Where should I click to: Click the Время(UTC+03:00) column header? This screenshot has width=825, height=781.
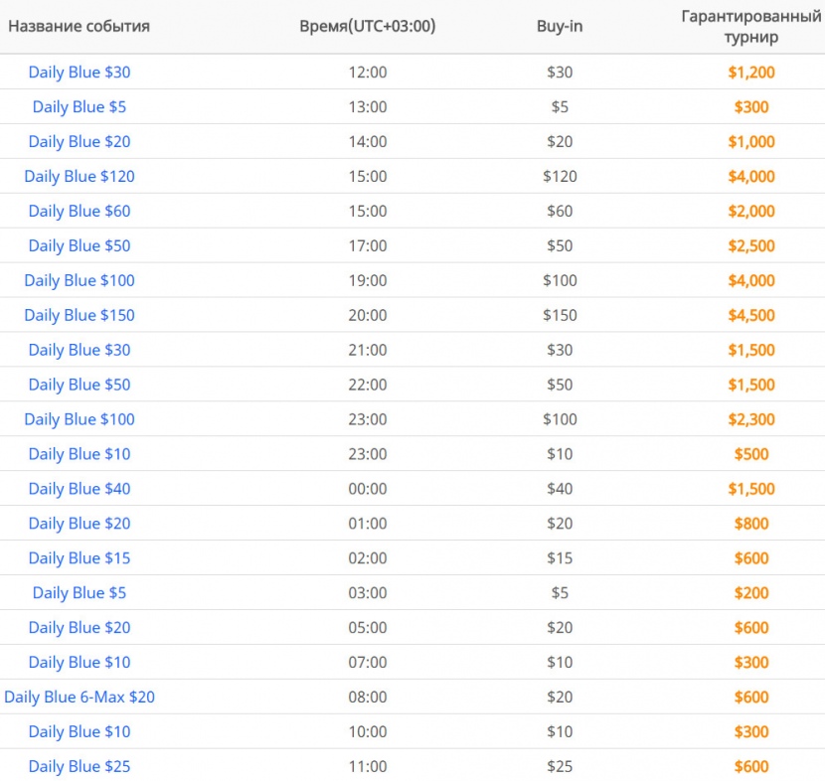point(367,26)
